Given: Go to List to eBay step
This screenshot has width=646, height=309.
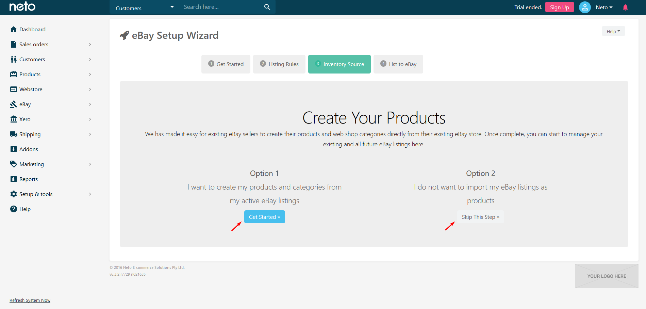Looking at the screenshot, I should point(398,64).
